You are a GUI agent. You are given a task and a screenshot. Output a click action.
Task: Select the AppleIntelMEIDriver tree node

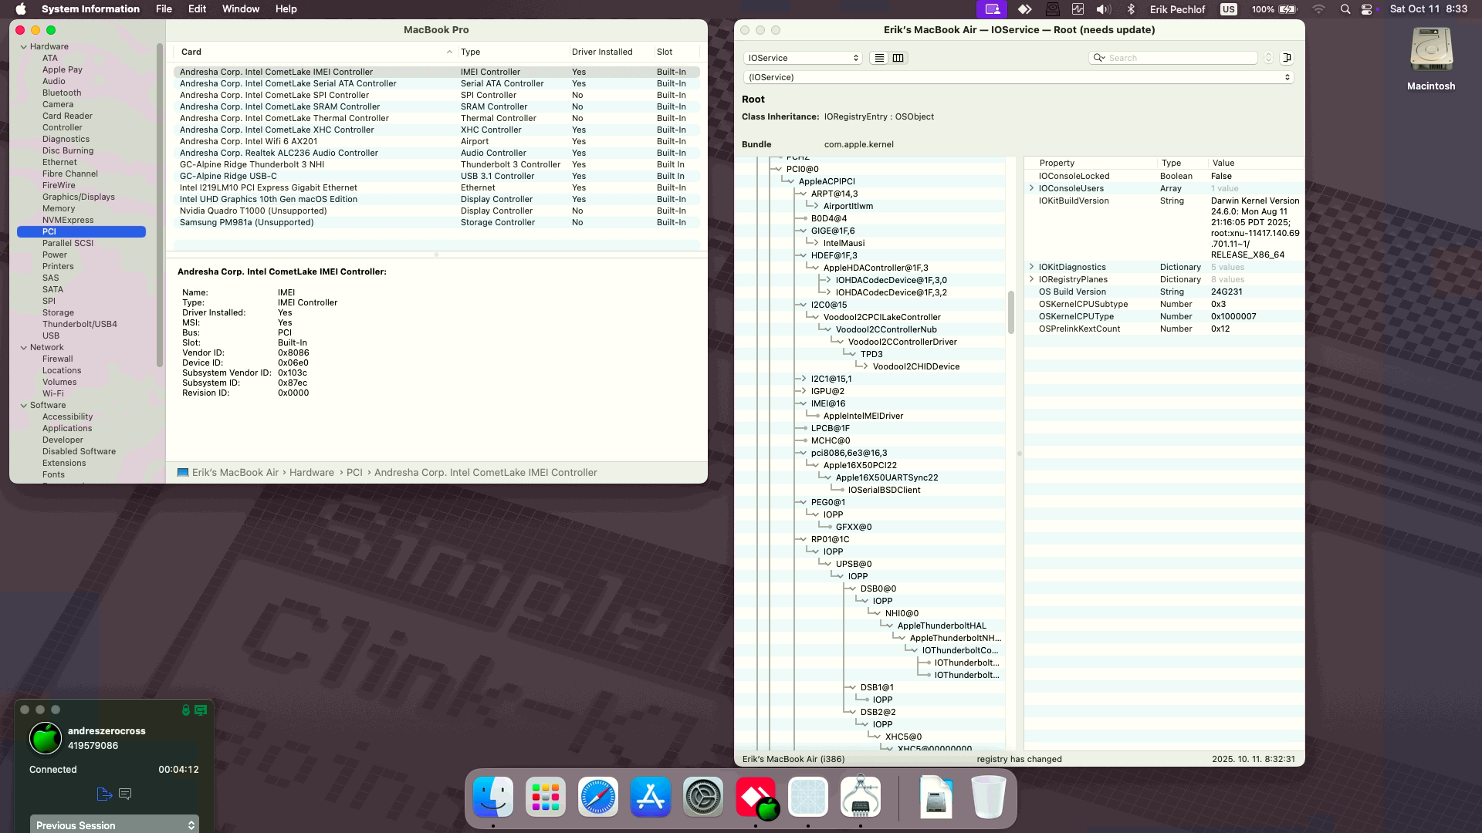pyautogui.click(x=863, y=416)
